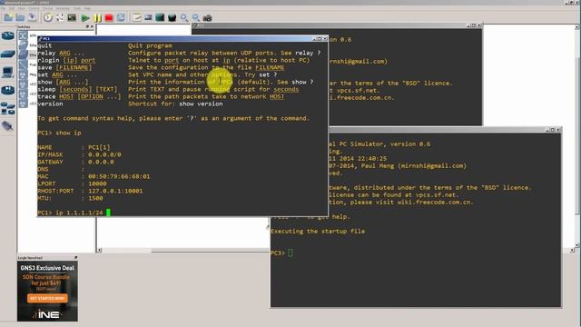Click 'PC1> show ip' line

[x=59, y=133]
